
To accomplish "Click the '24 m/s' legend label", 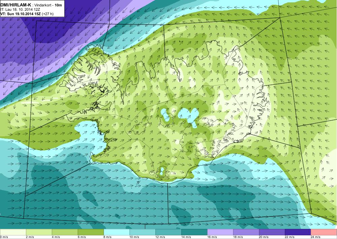I will point(316,237).
